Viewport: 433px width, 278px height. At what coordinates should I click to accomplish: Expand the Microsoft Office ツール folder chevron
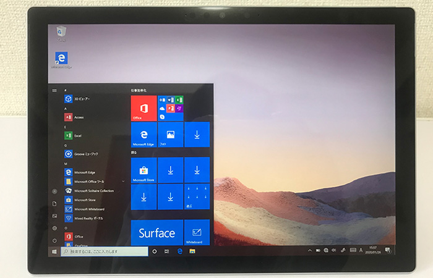(x=123, y=182)
